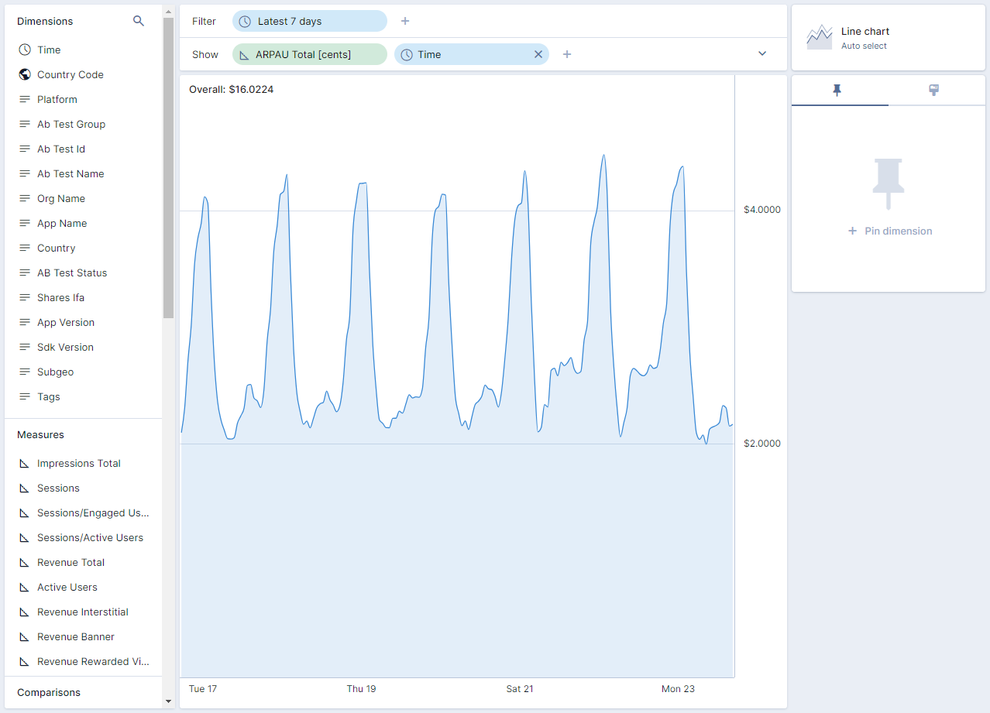The image size is (990, 713).
Task: Expand the Show row chevron
Action: pyautogui.click(x=762, y=53)
